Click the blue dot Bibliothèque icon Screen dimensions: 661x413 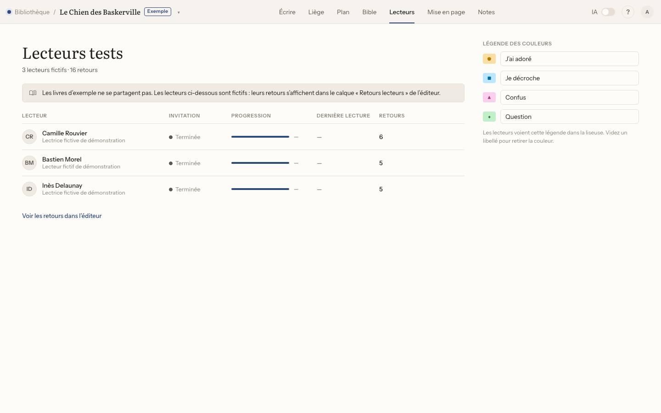[x=9, y=12]
